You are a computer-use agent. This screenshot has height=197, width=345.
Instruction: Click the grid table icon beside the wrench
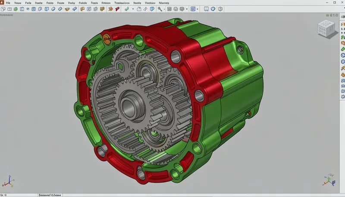(x=169, y=9)
